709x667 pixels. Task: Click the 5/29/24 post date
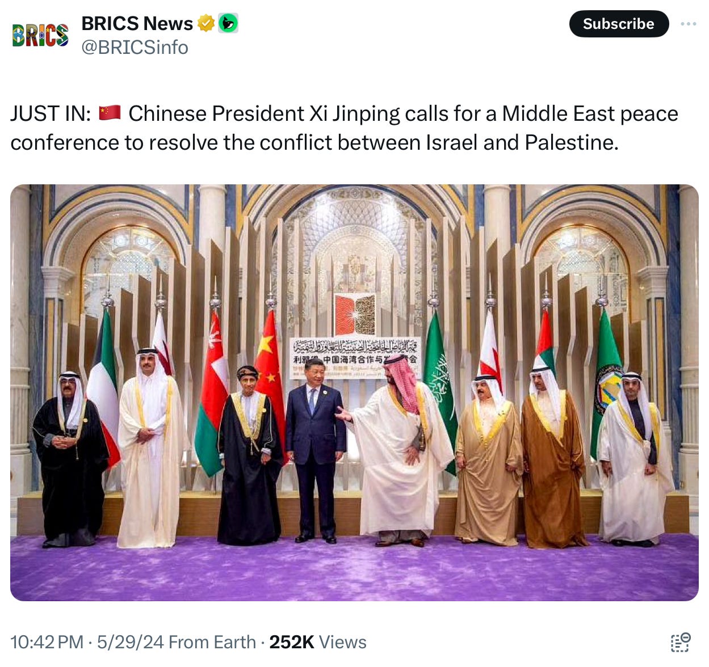[131, 642]
